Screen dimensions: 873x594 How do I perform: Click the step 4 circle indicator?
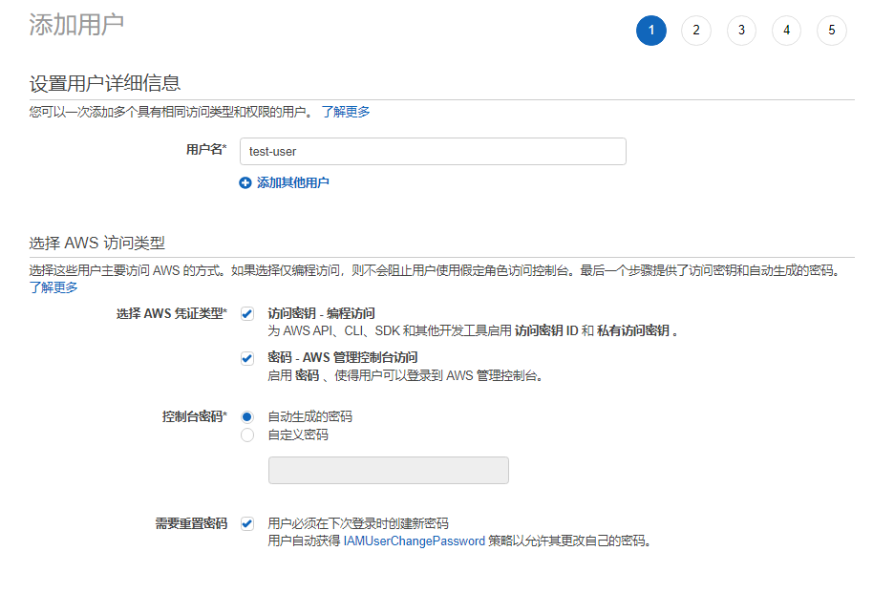[786, 30]
